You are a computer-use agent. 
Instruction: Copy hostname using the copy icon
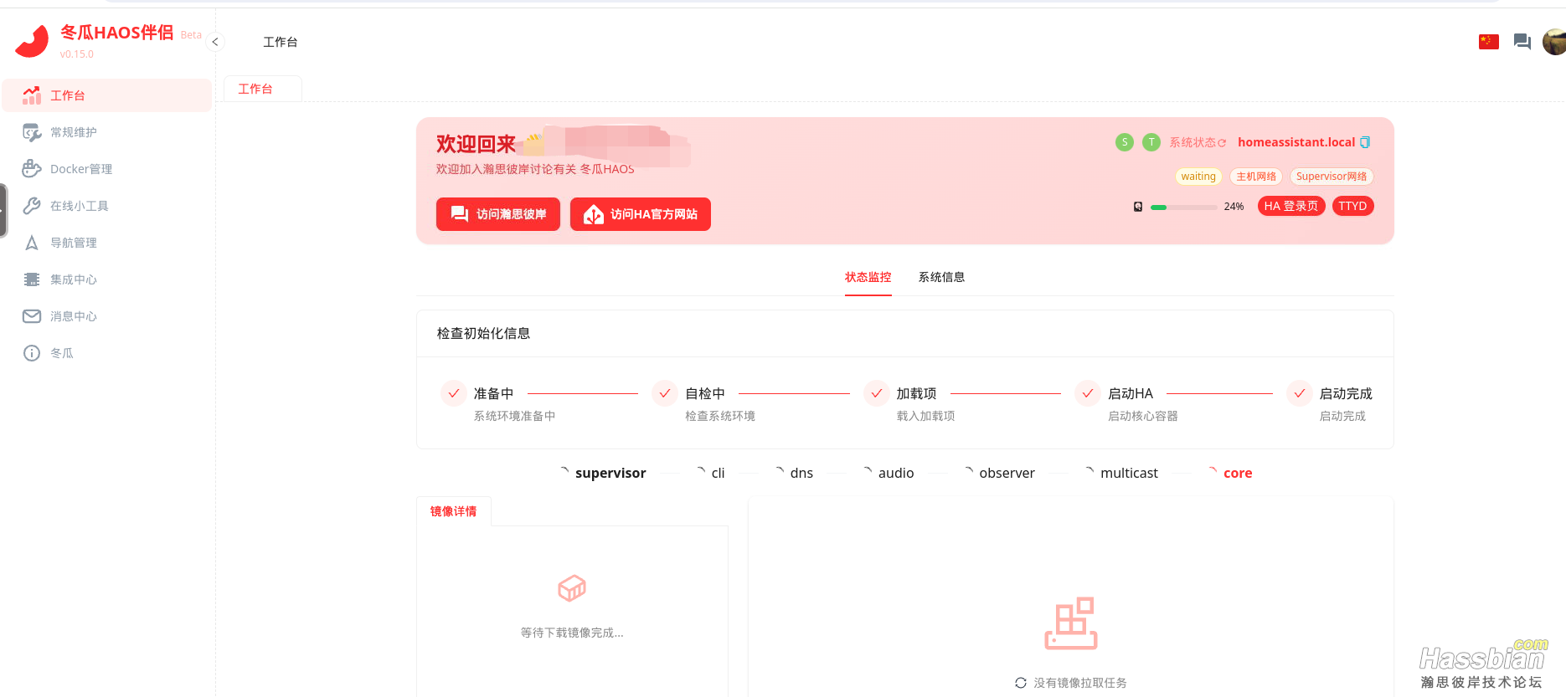tap(1365, 142)
